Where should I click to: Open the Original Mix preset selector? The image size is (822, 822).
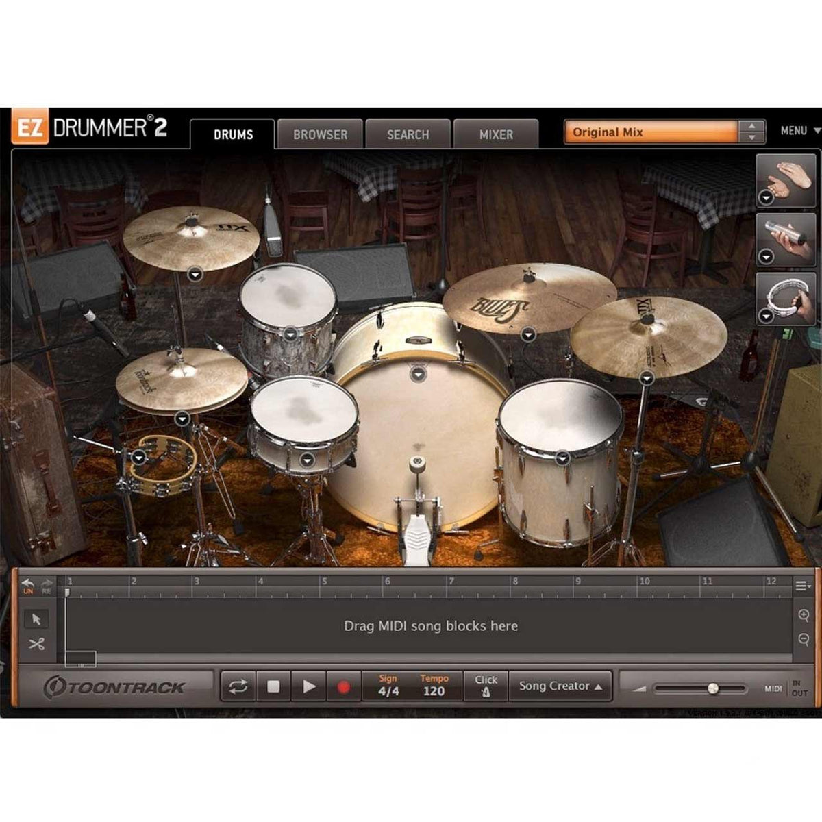coord(647,130)
